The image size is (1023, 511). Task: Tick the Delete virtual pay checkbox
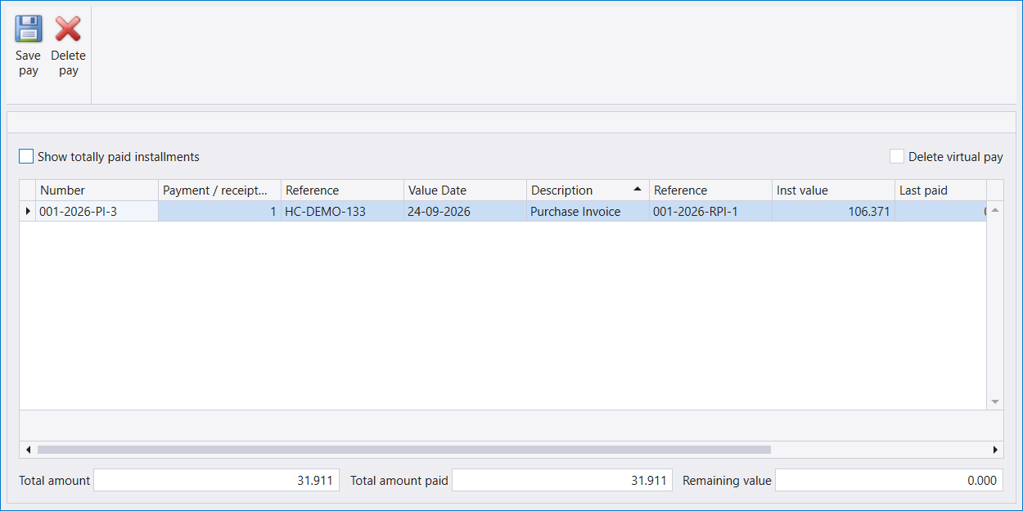coord(897,156)
